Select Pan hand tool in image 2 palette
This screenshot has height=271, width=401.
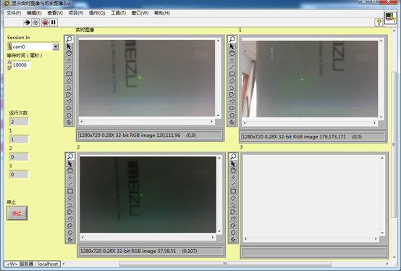click(70, 170)
